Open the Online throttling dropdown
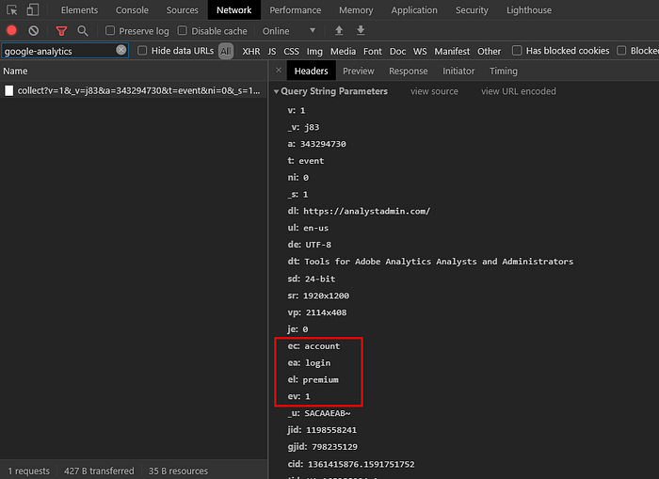 289,31
